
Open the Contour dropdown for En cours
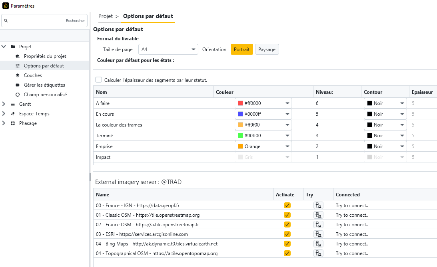385,114
